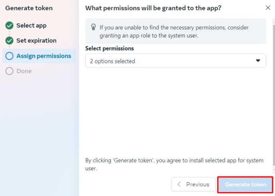Click the left chevron in Previous button
Viewport: 275px width, 196px height.
coord(179,184)
